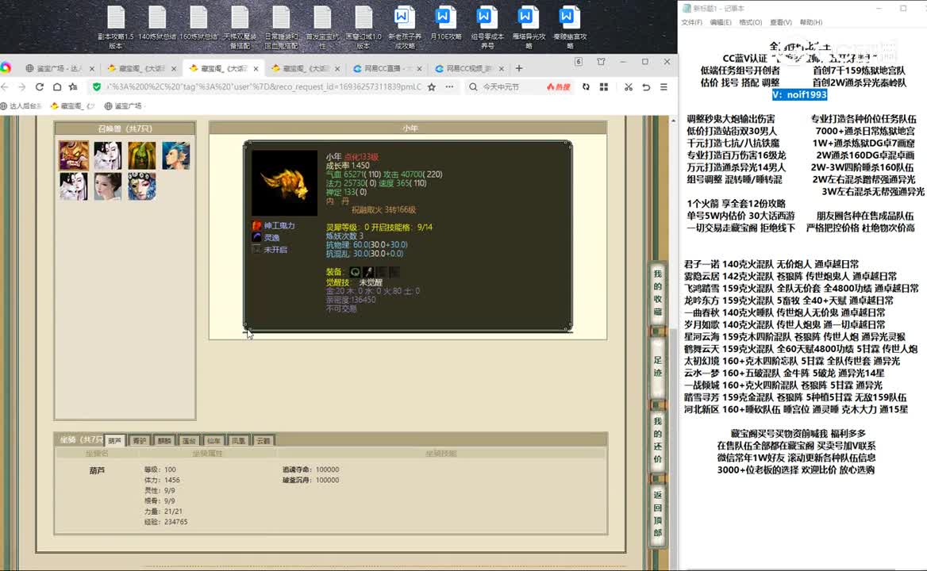This screenshot has width=927, height=571.
Task: Select the blue-headdress opera mask summon portrait
Action: tap(142, 186)
